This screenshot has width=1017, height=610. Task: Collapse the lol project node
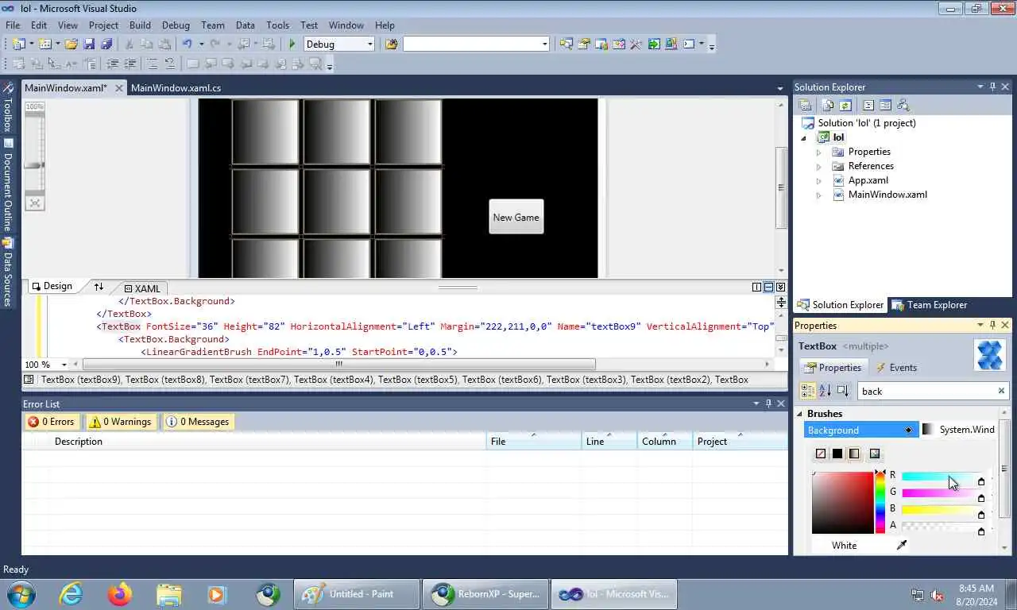tap(803, 137)
